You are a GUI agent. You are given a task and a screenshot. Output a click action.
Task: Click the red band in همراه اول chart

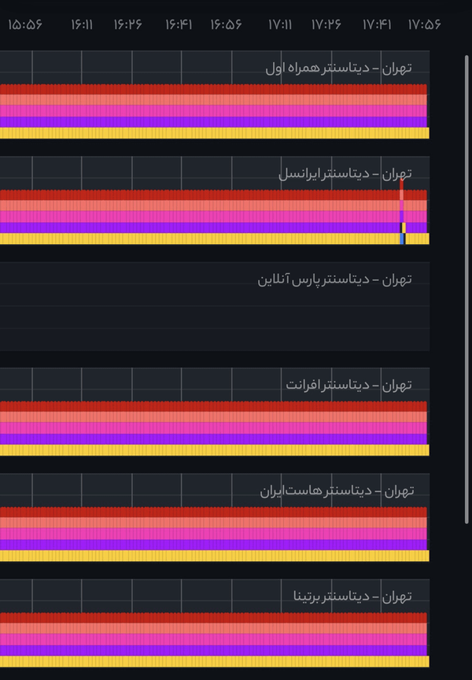(x=213, y=90)
